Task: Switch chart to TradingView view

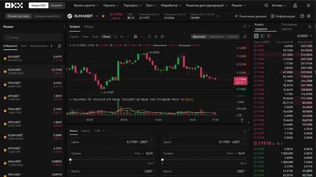Action: tap(216, 37)
